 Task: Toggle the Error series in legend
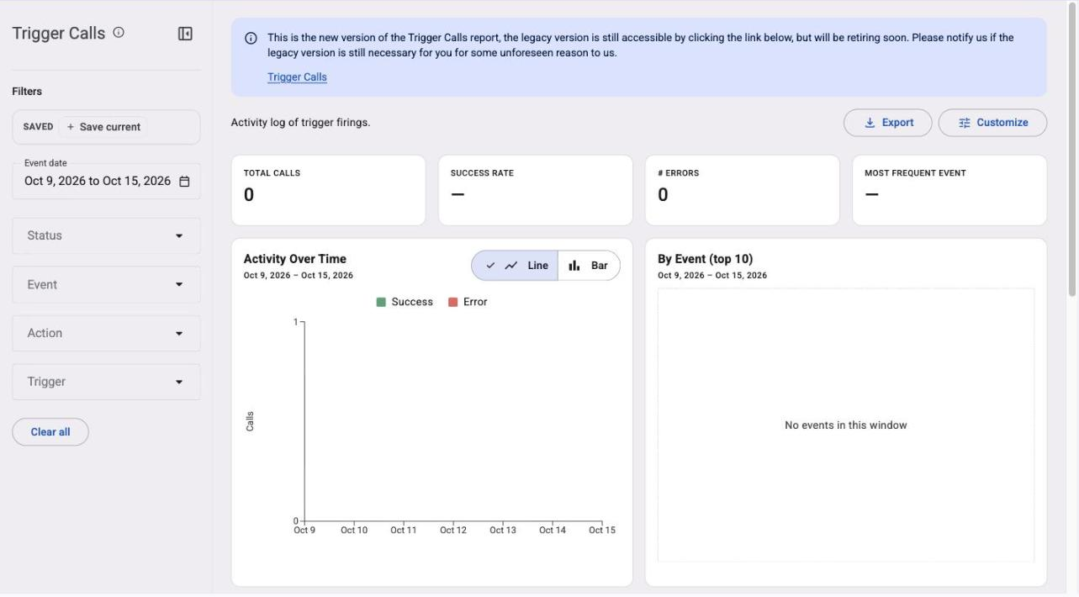tap(468, 302)
